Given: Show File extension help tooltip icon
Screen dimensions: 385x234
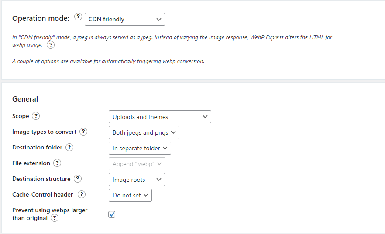Looking at the screenshot, I should 57,163.
